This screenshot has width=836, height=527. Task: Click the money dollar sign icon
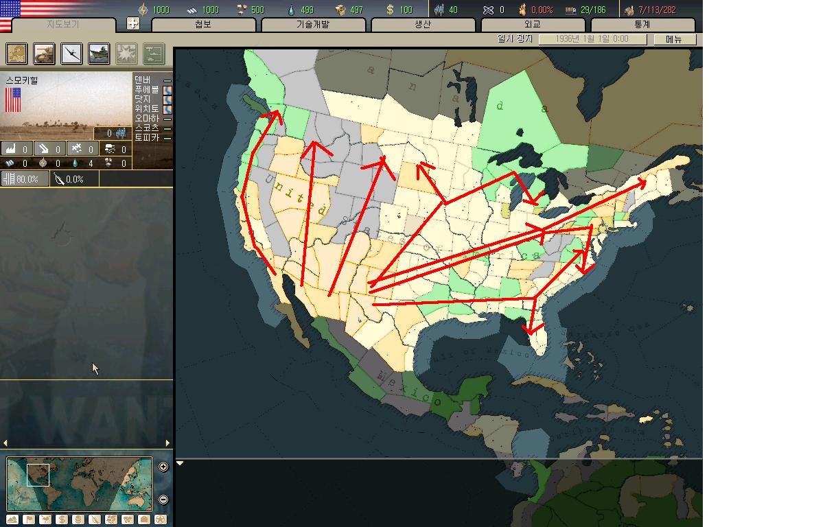click(390, 10)
